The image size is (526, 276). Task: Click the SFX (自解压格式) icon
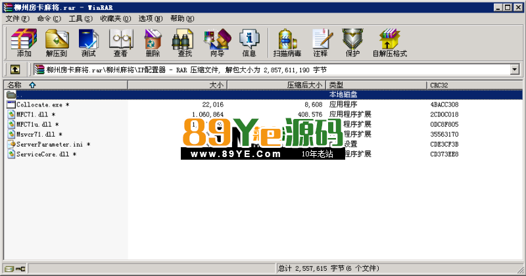click(390, 43)
